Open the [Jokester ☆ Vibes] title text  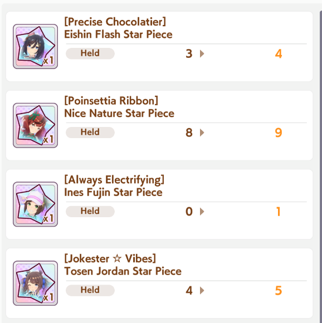click(x=110, y=258)
